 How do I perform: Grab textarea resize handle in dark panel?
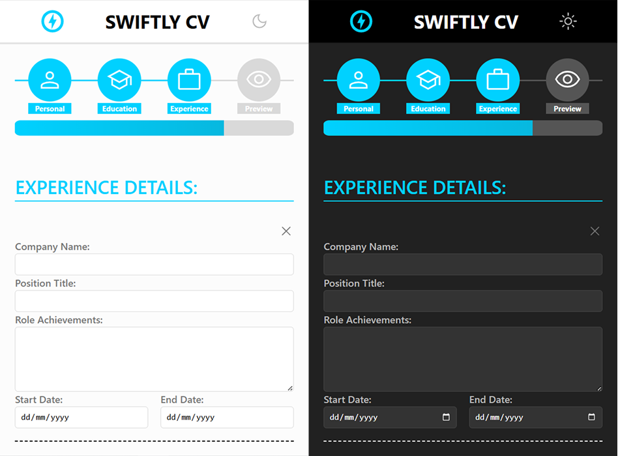598,388
